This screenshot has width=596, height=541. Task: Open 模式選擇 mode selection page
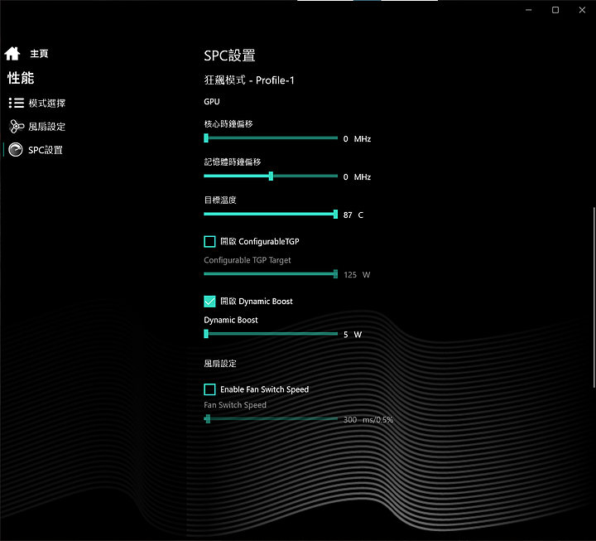pos(47,103)
